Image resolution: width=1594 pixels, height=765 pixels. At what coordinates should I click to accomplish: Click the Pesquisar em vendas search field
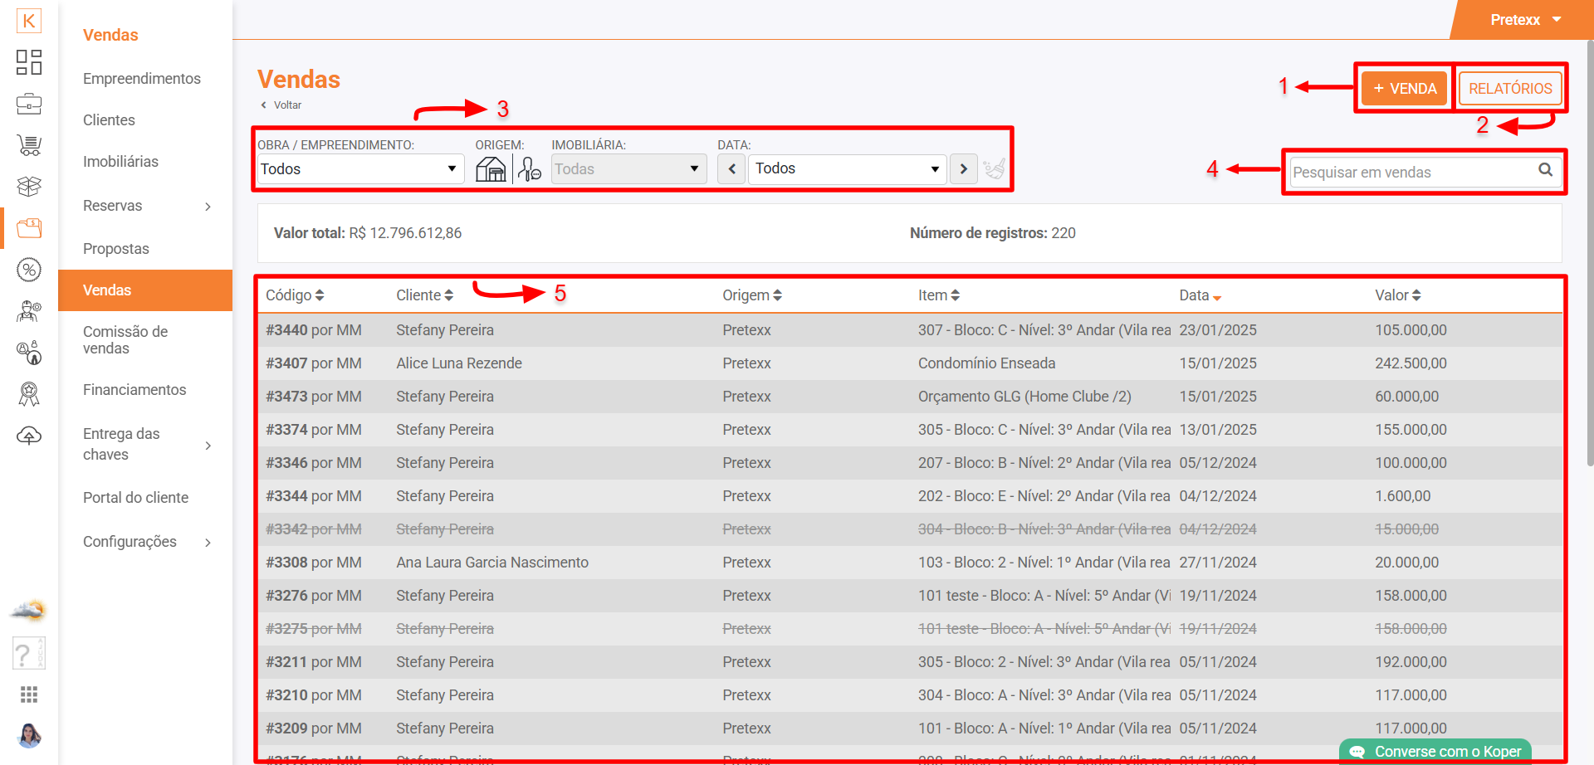pyautogui.click(x=1411, y=173)
